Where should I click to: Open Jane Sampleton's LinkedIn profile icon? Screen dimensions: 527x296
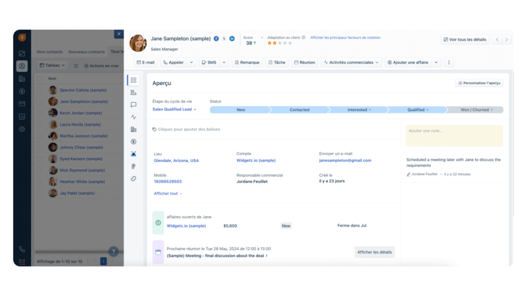click(232, 39)
